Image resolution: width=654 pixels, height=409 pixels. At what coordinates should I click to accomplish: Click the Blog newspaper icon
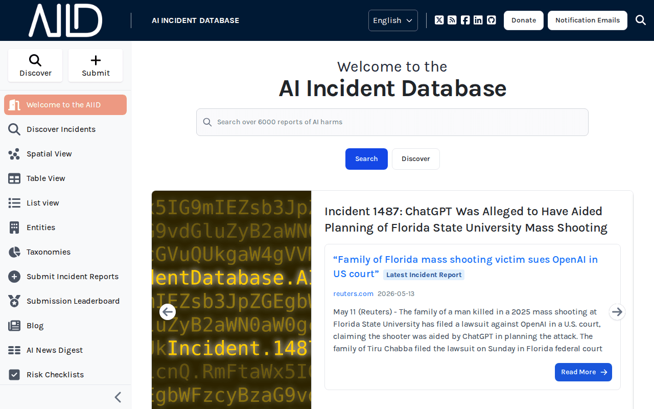click(14, 326)
